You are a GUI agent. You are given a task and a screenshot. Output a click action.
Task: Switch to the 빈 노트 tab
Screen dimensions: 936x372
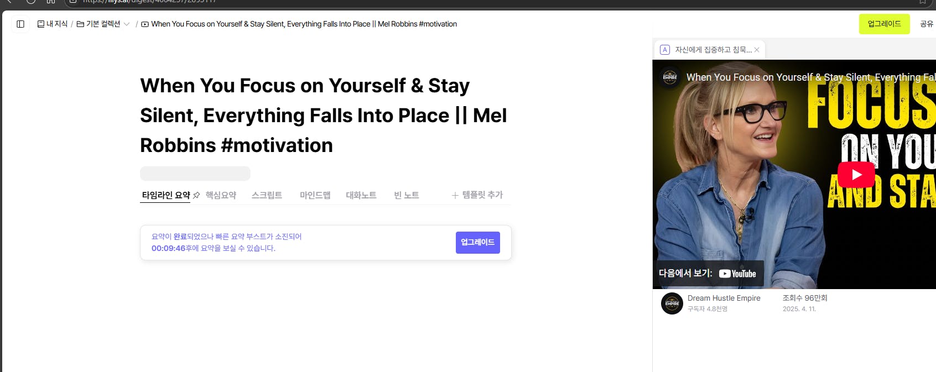click(x=406, y=195)
